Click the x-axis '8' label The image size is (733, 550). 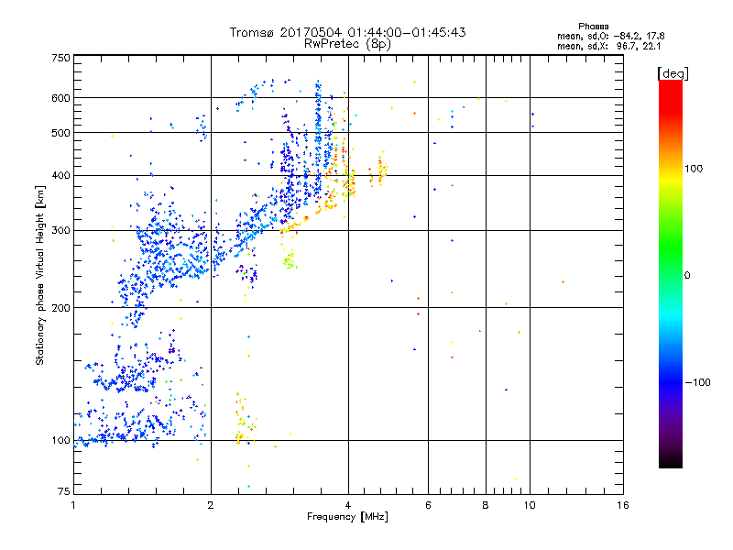[486, 505]
